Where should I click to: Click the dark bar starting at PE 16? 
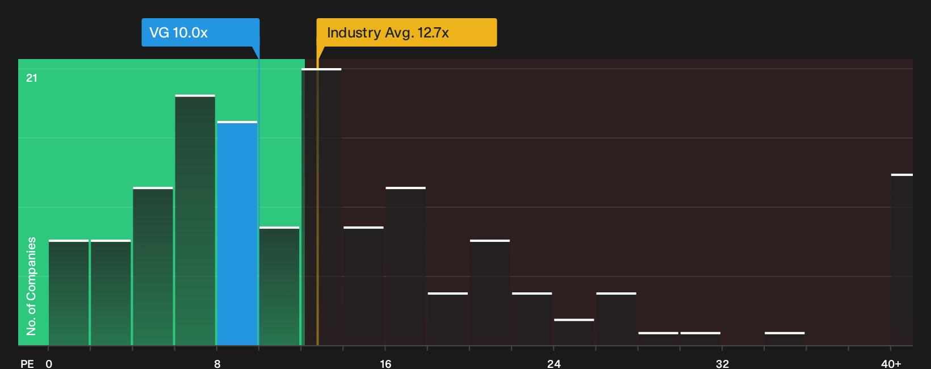coord(406,266)
